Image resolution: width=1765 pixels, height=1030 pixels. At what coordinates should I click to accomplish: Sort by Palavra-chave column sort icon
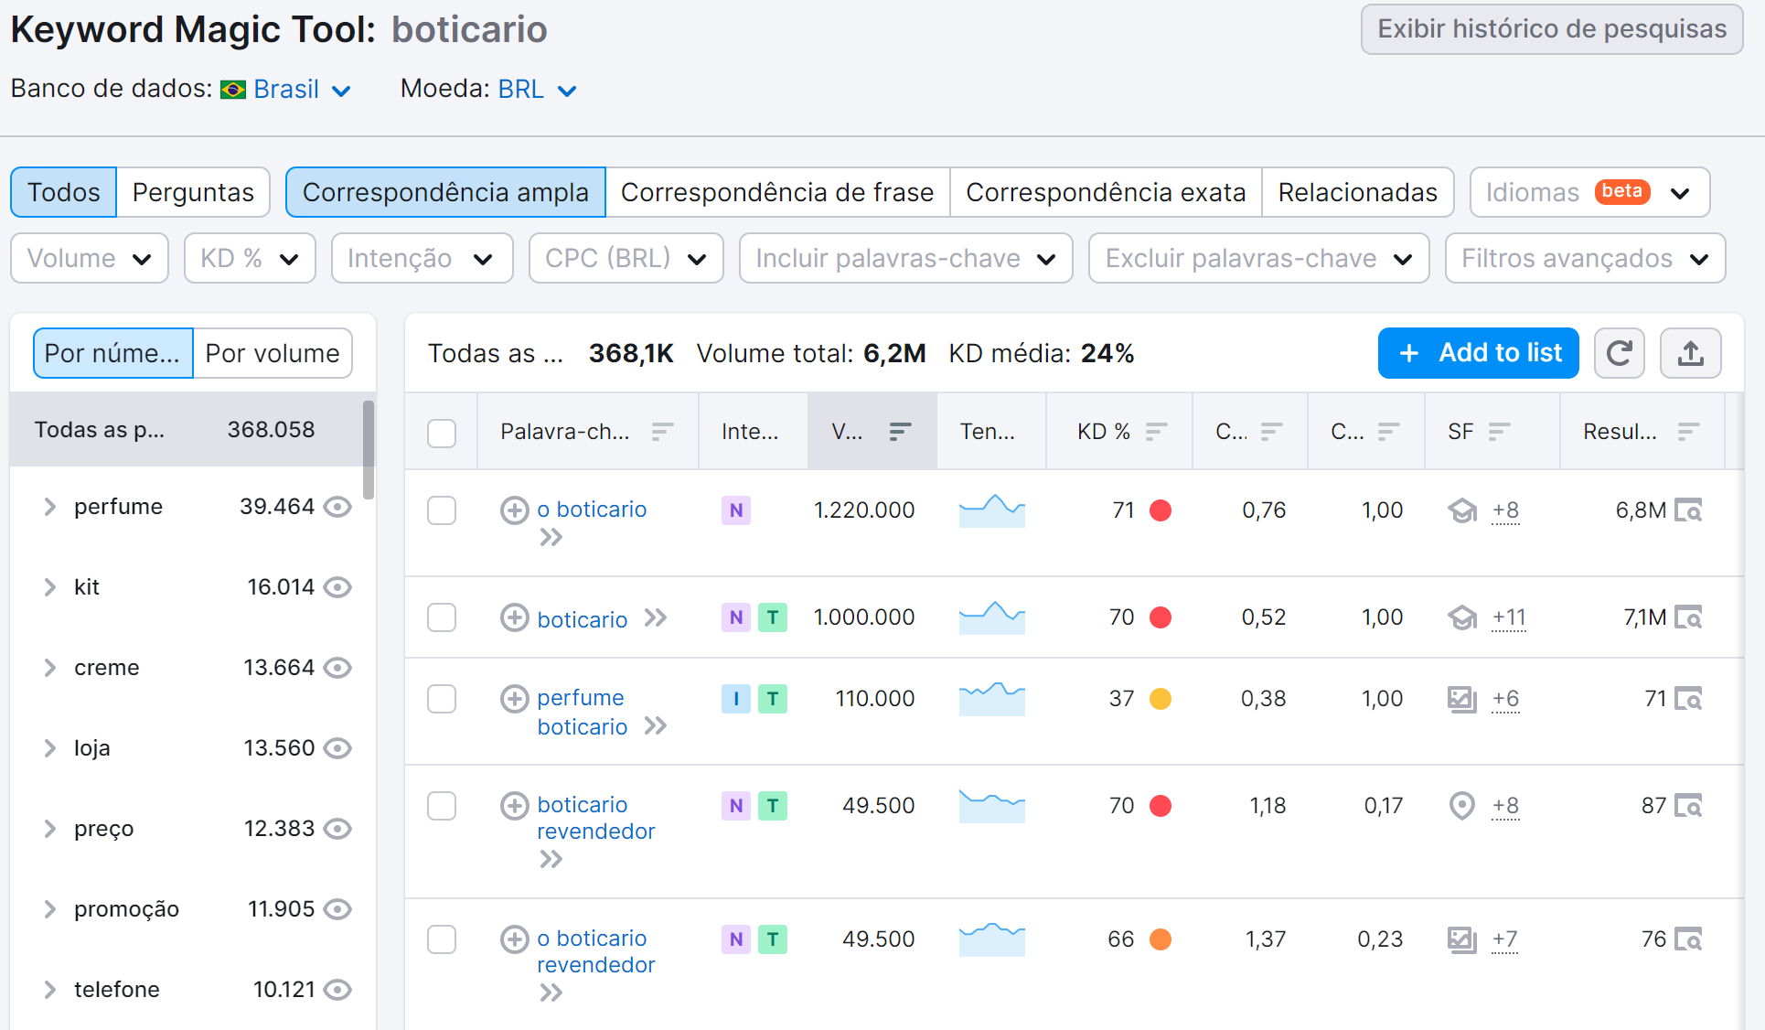click(x=663, y=432)
